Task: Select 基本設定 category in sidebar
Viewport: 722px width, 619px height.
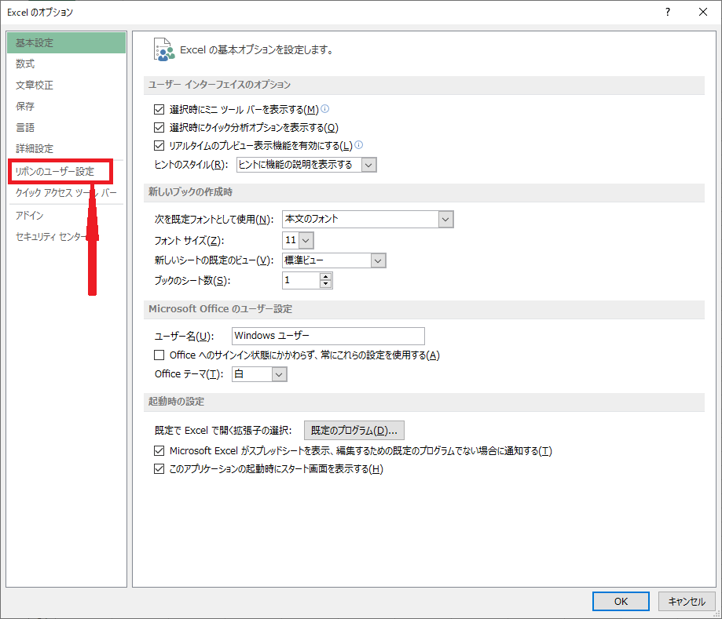Action: pyautogui.click(x=66, y=43)
